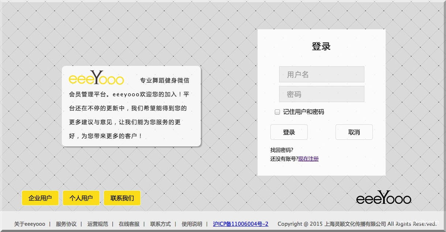Focus the 用户名 input field
446x232 pixels.
[322, 74]
